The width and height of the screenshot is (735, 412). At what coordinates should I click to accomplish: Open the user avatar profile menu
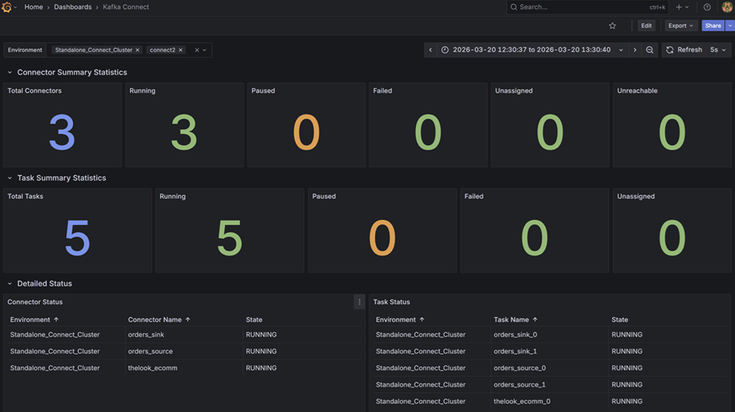[x=727, y=7]
